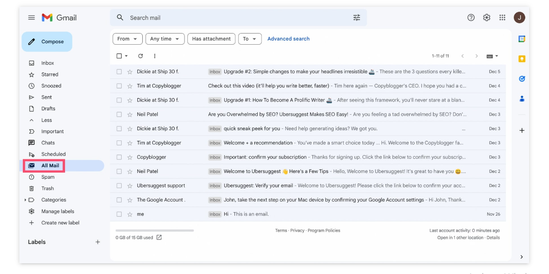This screenshot has width=549, height=274.
Task: Open the Scheduled folder
Action: pos(53,154)
